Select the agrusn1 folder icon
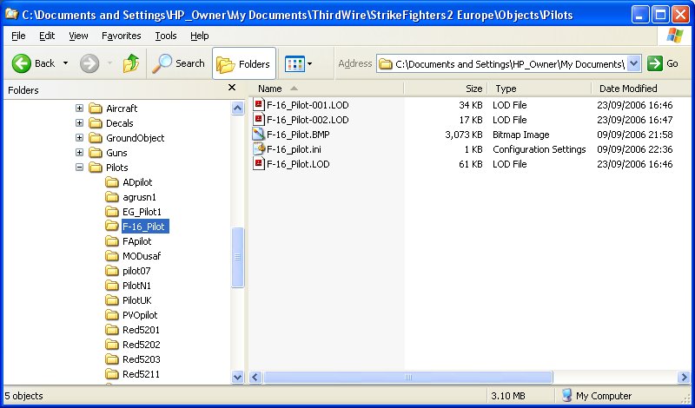 point(112,197)
